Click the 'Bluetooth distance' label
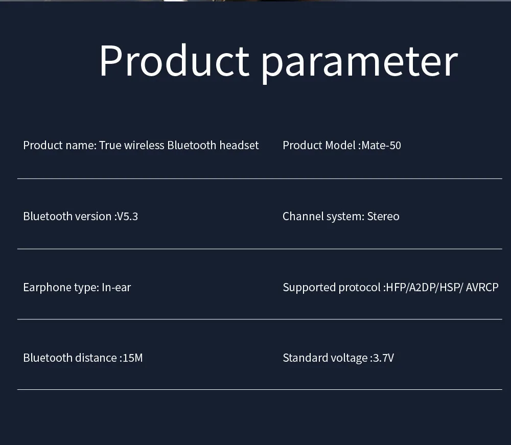 70,358
